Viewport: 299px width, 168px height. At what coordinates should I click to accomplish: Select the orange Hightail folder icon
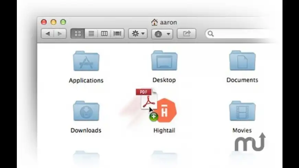click(166, 111)
